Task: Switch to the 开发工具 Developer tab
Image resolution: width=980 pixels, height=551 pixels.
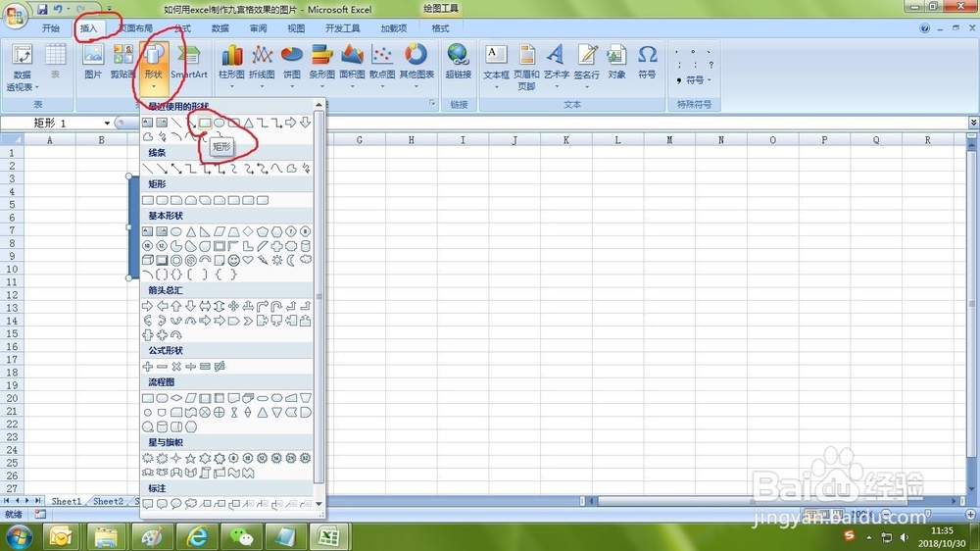Action: click(x=342, y=28)
